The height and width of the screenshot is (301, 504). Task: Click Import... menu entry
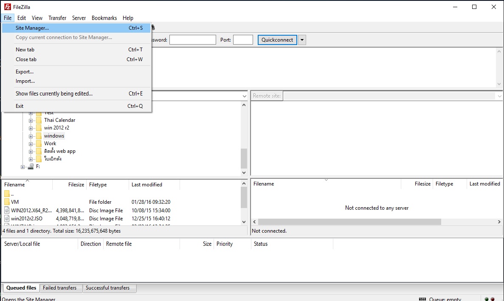point(76,81)
